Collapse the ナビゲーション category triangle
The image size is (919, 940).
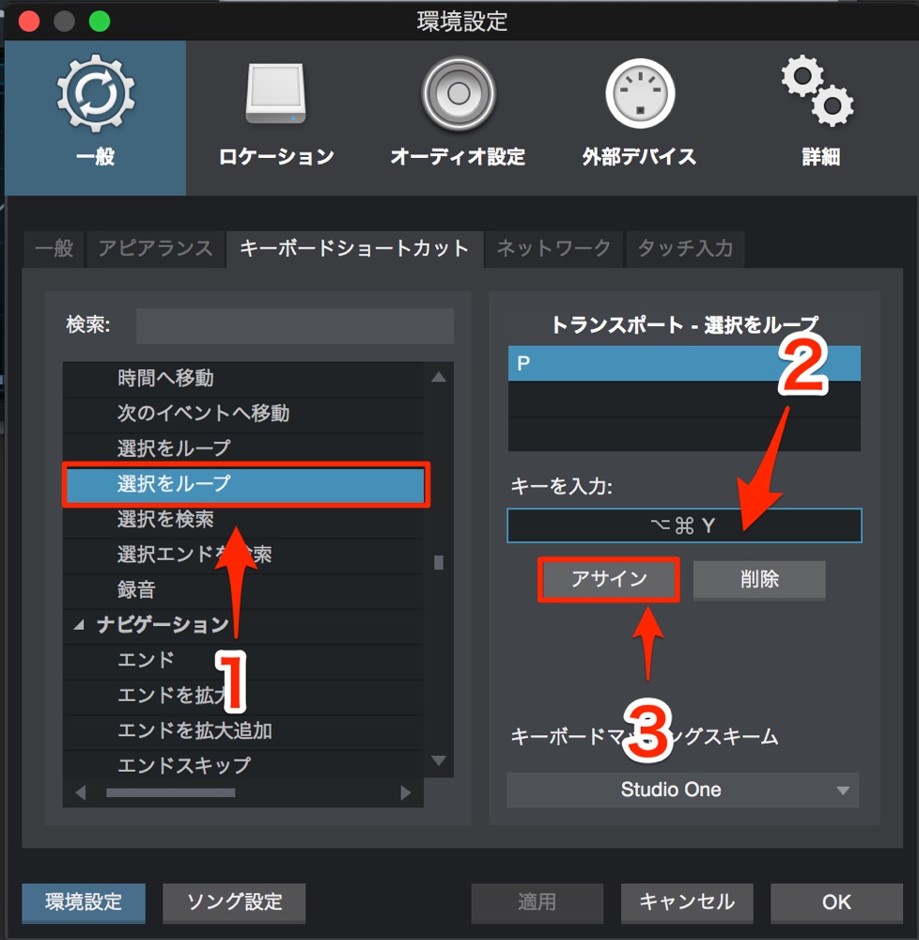pos(79,625)
